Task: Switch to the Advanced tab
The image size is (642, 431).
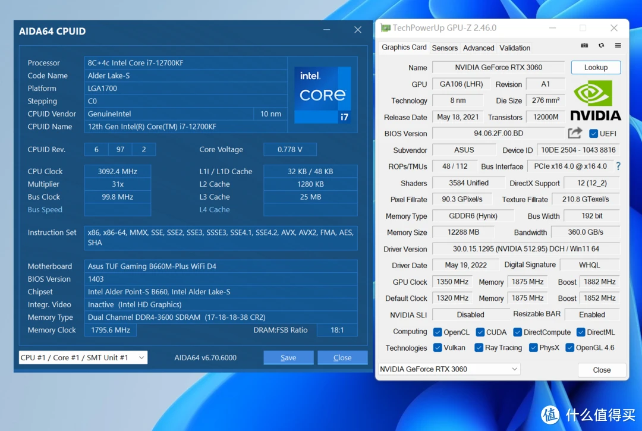Action: click(x=478, y=48)
